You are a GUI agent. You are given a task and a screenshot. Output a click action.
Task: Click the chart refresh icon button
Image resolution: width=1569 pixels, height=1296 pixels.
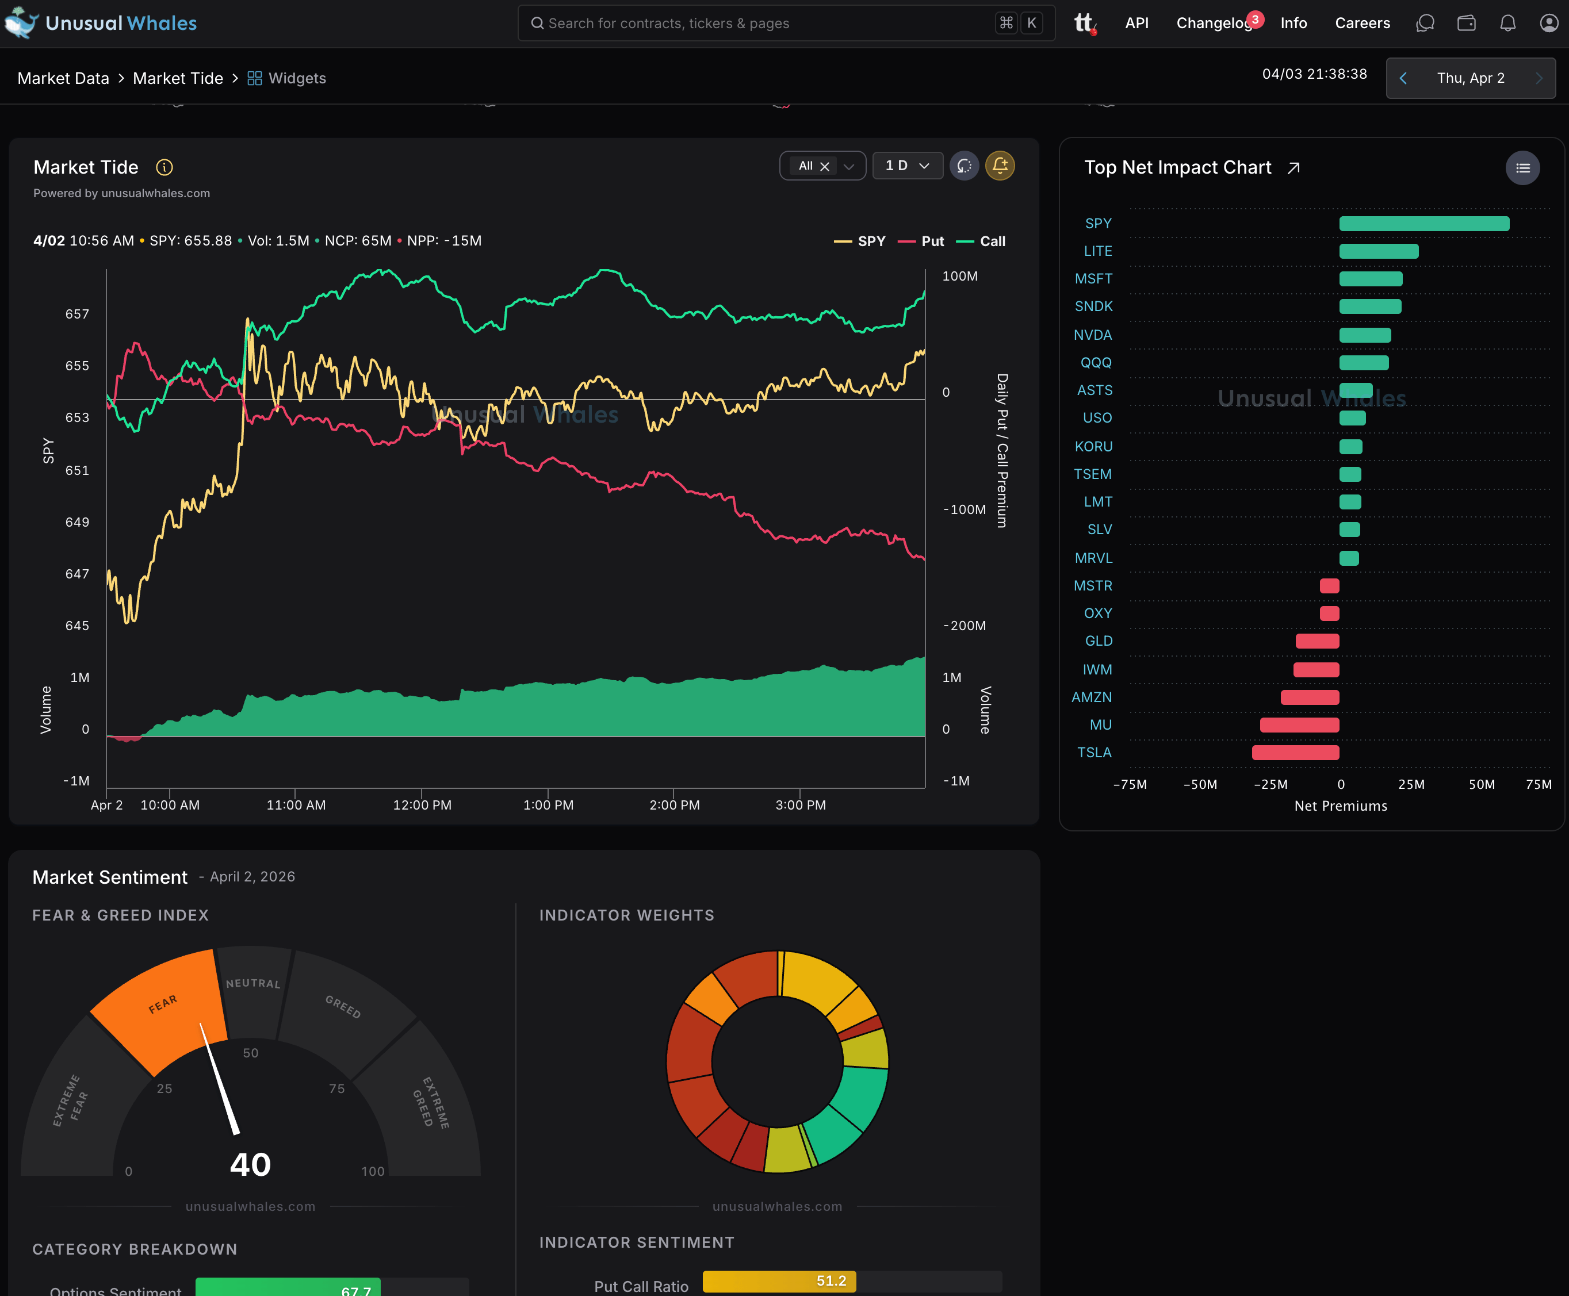pos(964,166)
